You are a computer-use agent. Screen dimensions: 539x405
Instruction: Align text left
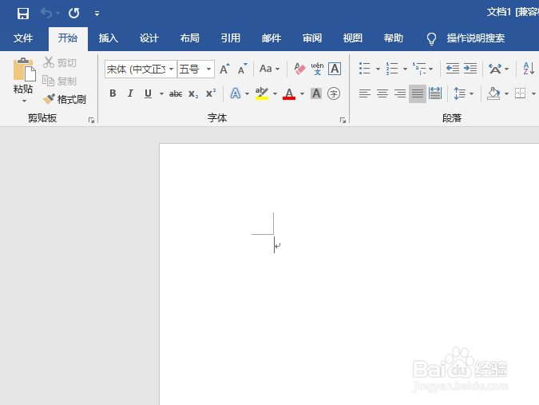tap(365, 93)
